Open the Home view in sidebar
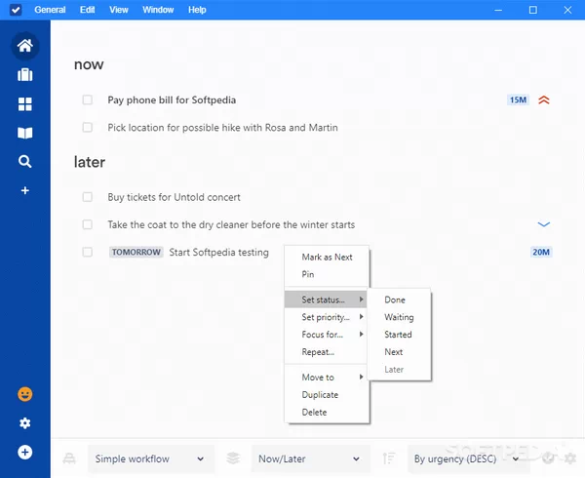This screenshot has width=585, height=478. click(x=25, y=46)
